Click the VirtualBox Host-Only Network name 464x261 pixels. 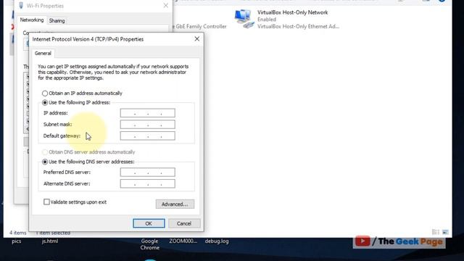coord(292,12)
